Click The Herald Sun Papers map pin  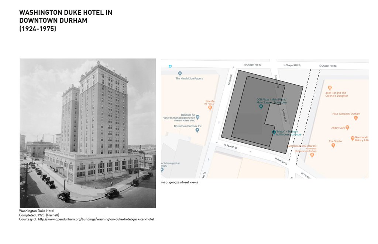(180, 74)
